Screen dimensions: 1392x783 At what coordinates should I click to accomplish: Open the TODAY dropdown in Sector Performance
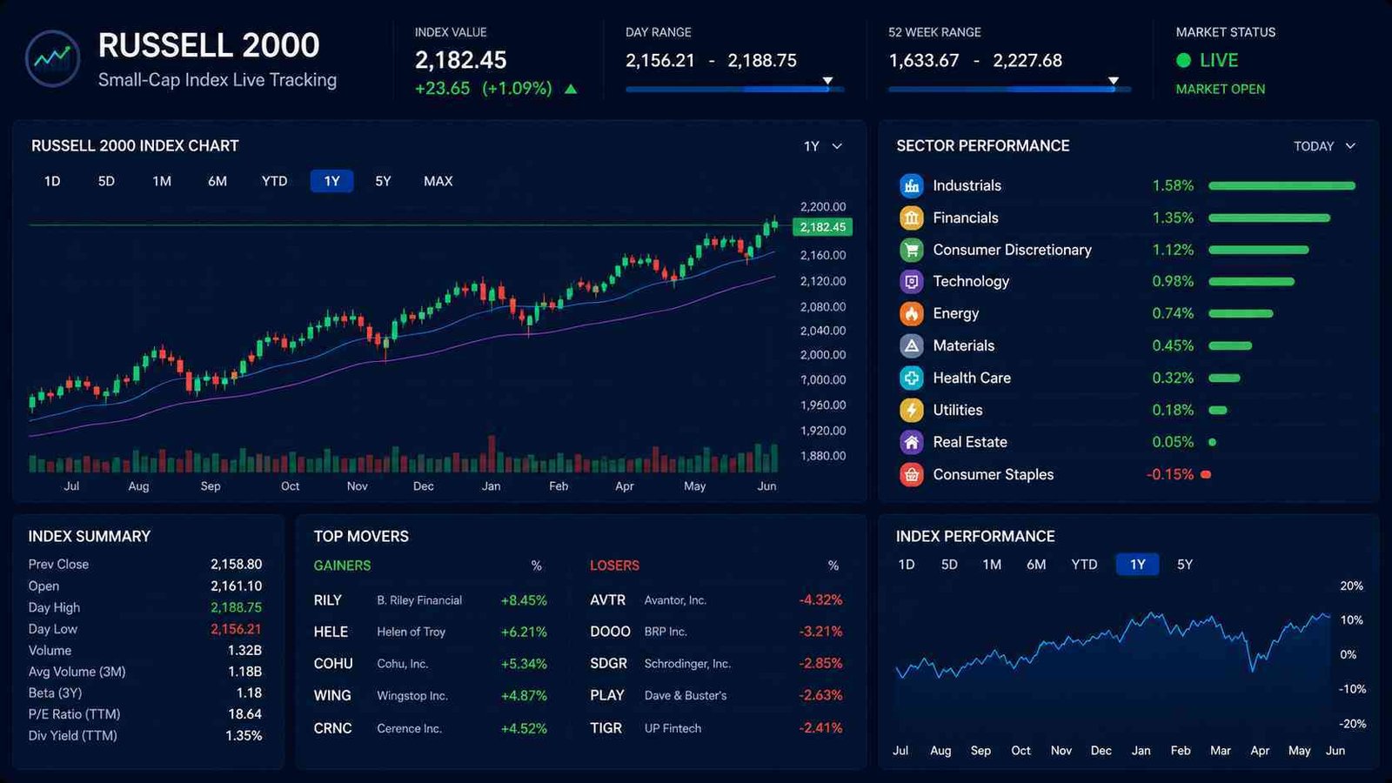[x=1324, y=146]
